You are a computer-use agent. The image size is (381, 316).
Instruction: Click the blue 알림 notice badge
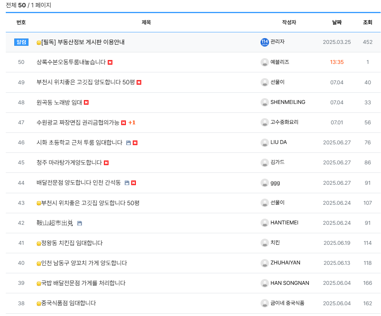(21, 42)
